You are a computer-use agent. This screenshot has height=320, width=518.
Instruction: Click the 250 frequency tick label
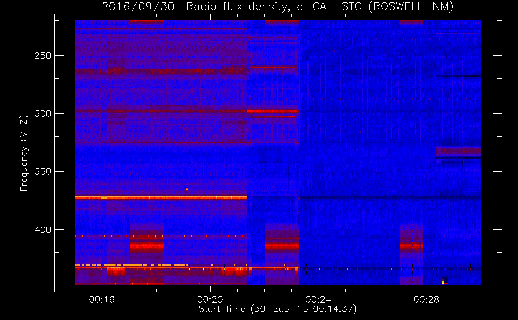pos(43,56)
